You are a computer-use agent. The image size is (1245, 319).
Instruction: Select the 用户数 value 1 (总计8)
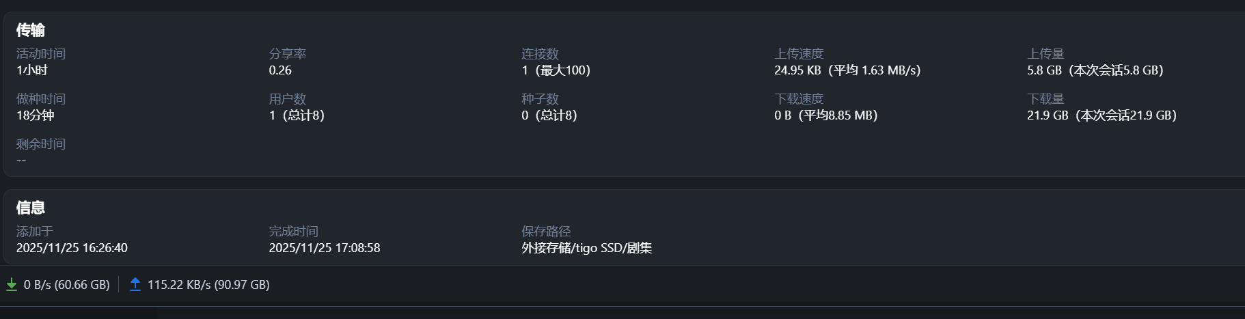click(297, 115)
